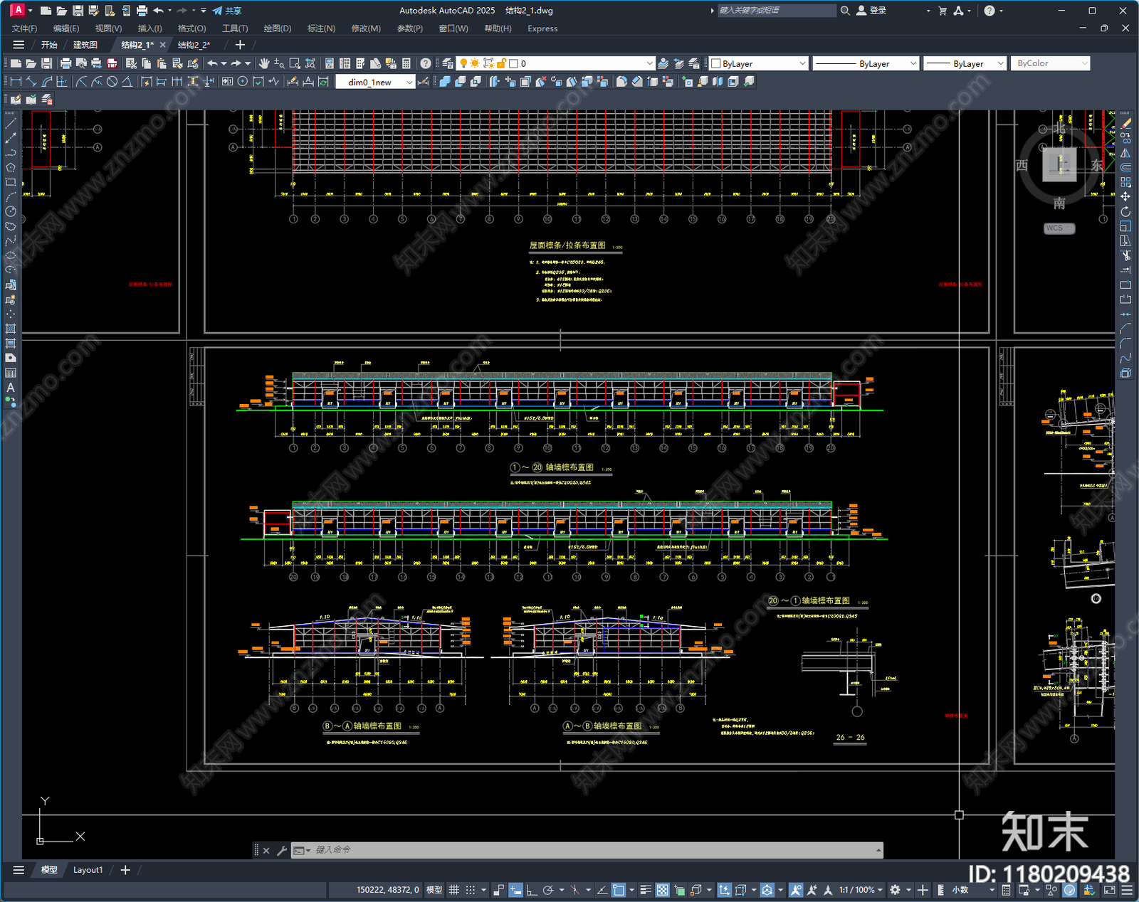Click the 登录 sign-in button
Image resolution: width=1139 pixels, height=902 pixels.
click(872, 11)
